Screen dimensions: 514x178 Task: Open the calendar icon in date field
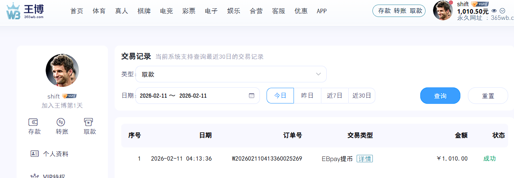(x=251, y=96)
